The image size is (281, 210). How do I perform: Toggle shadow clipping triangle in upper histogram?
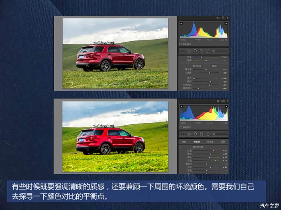[181, 23]
